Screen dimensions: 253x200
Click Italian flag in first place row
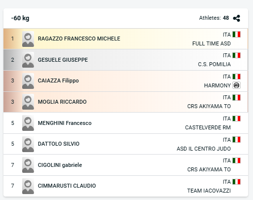(x=236, y=35)
